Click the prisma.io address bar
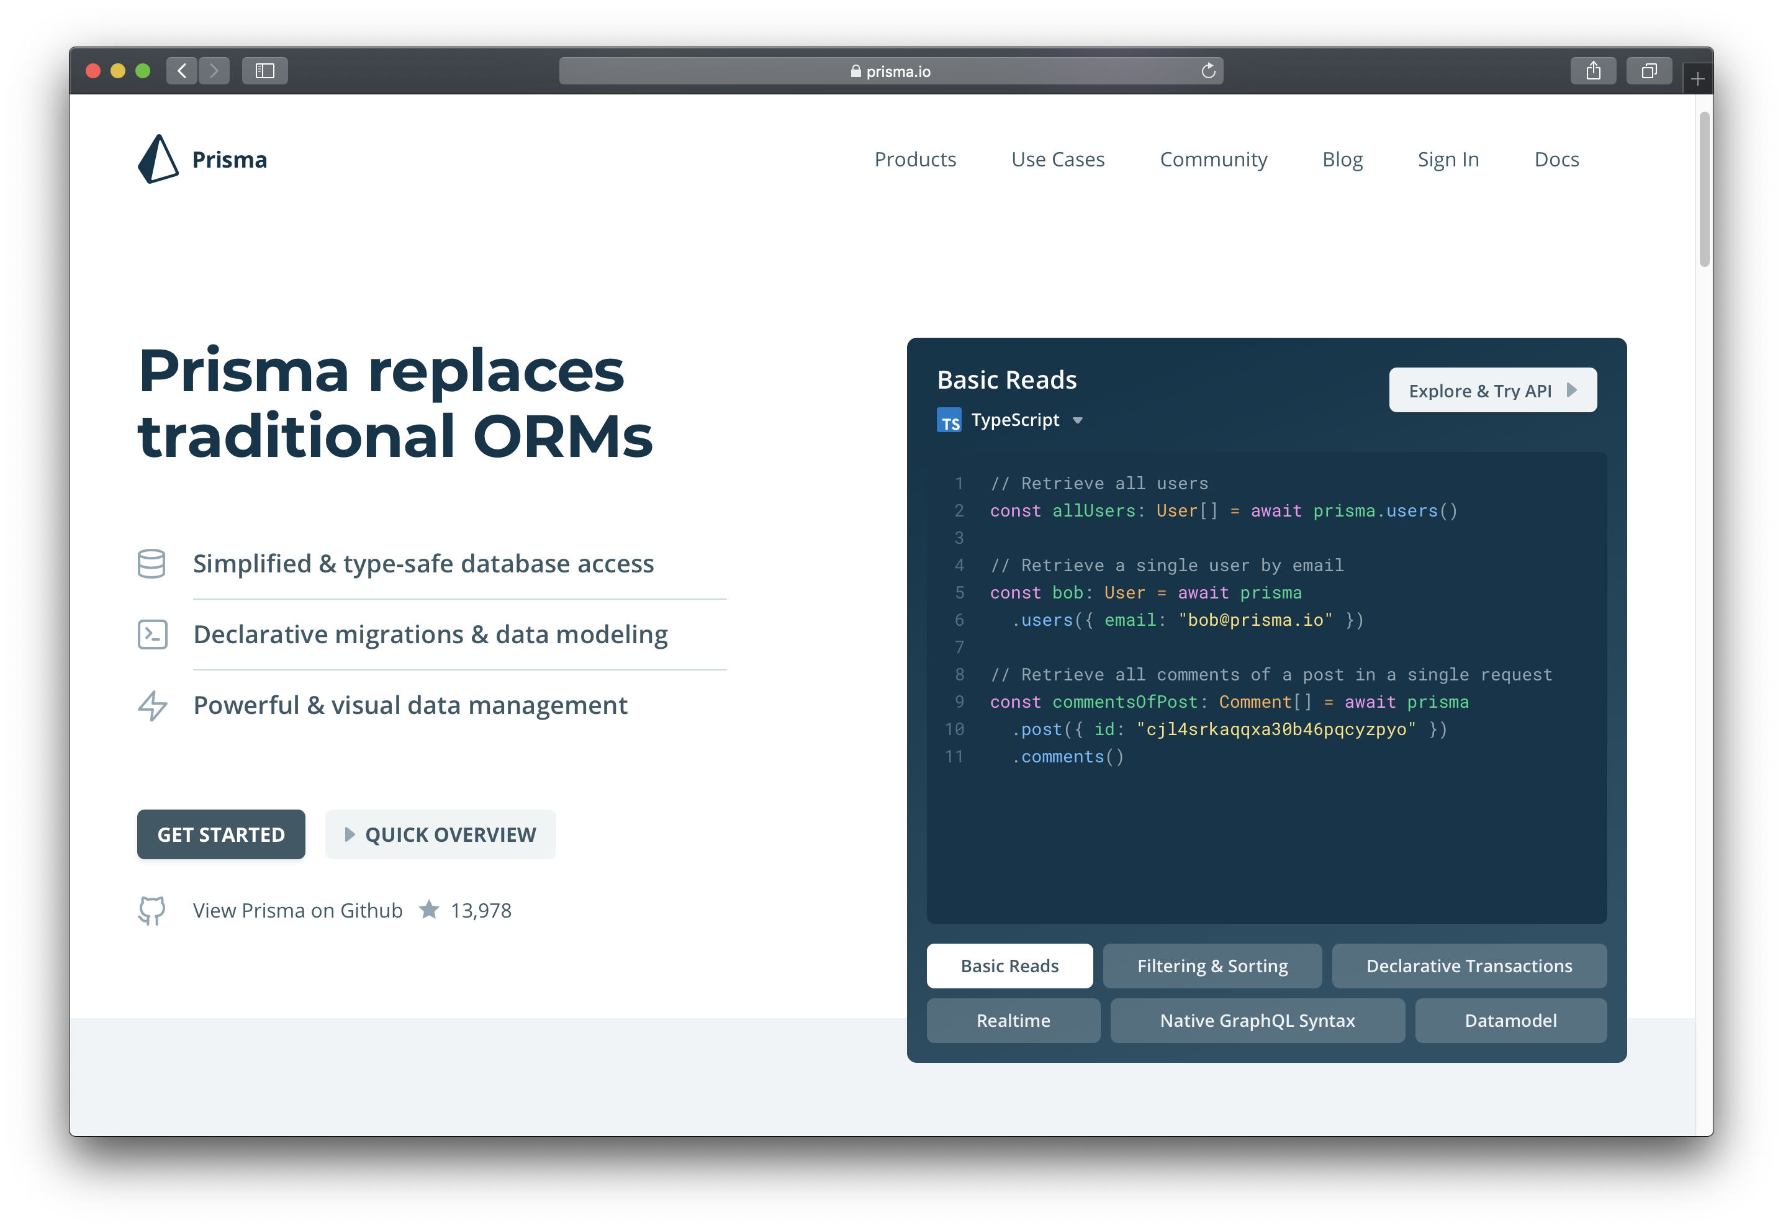Image resolution: width=1783 pixels, height=1228 pixels. (x=890, y=71)
